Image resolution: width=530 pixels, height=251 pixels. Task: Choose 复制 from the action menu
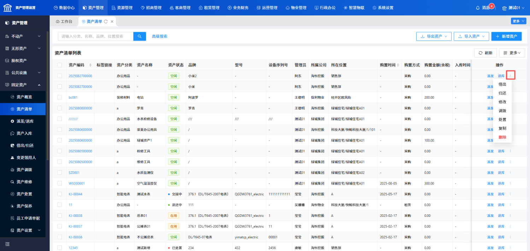tap(502, 128)
